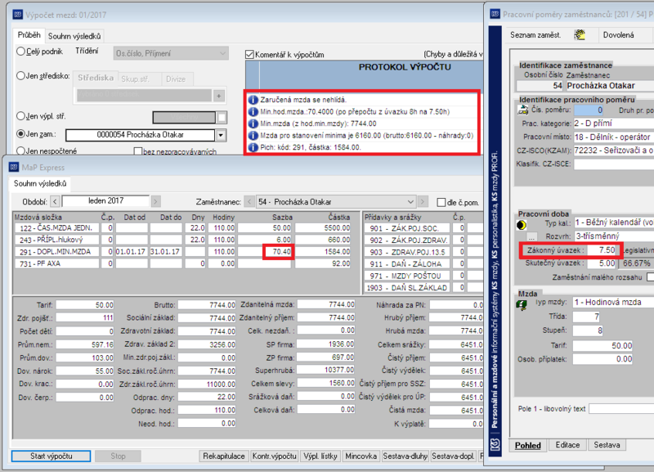The width and height of the screenshot is (654, 472).
Task: Open the Jen zam. employee dropdown
Action: point(221,135)
